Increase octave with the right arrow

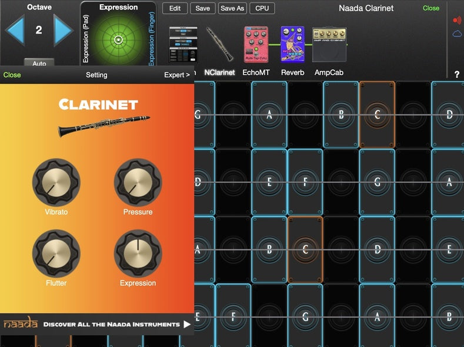pos(63,30)
